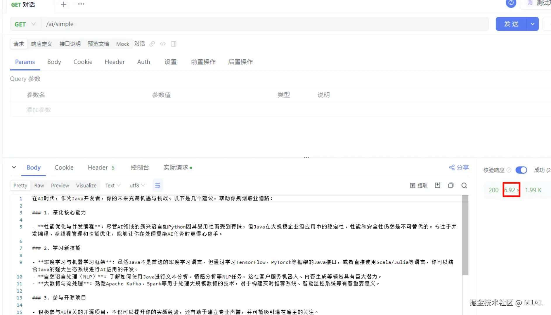Viewport: 551px width, 315px height.
Task: Click the 提取 extract icon in response toolbar
Action: click(x=418, y=185)
